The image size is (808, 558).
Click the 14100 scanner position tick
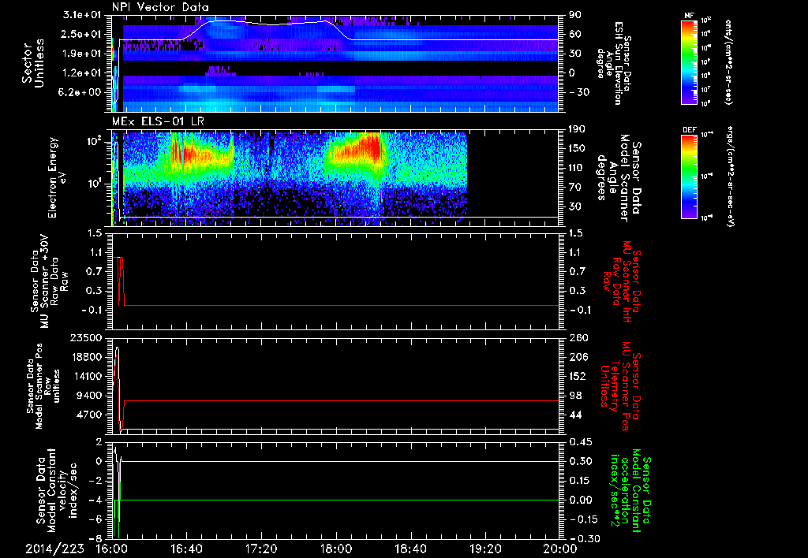click(x=85, y=376)
